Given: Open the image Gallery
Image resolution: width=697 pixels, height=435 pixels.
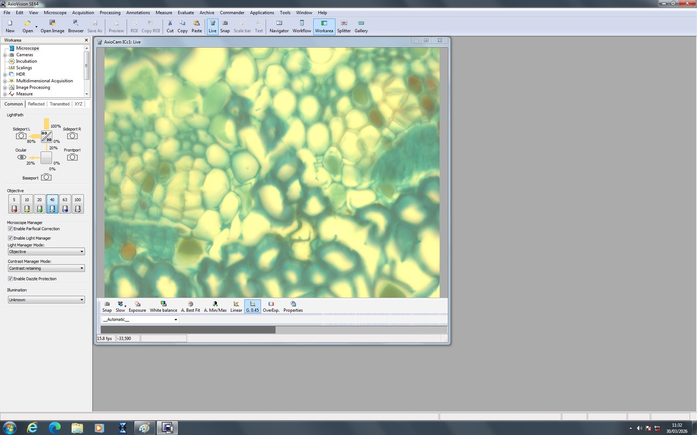Looking at the screenshot, I should pyautogui.click(x=361, y=26).
